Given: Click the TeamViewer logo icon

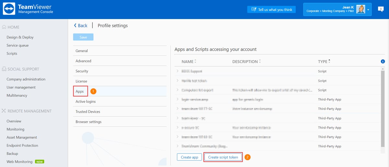Looking at the screenshot, I should 9,9.
